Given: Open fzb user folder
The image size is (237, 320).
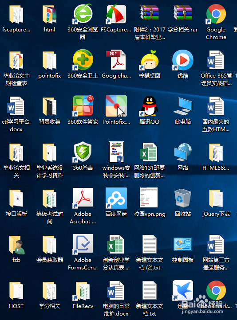Looking at the screenshot, I should [17, 245].
